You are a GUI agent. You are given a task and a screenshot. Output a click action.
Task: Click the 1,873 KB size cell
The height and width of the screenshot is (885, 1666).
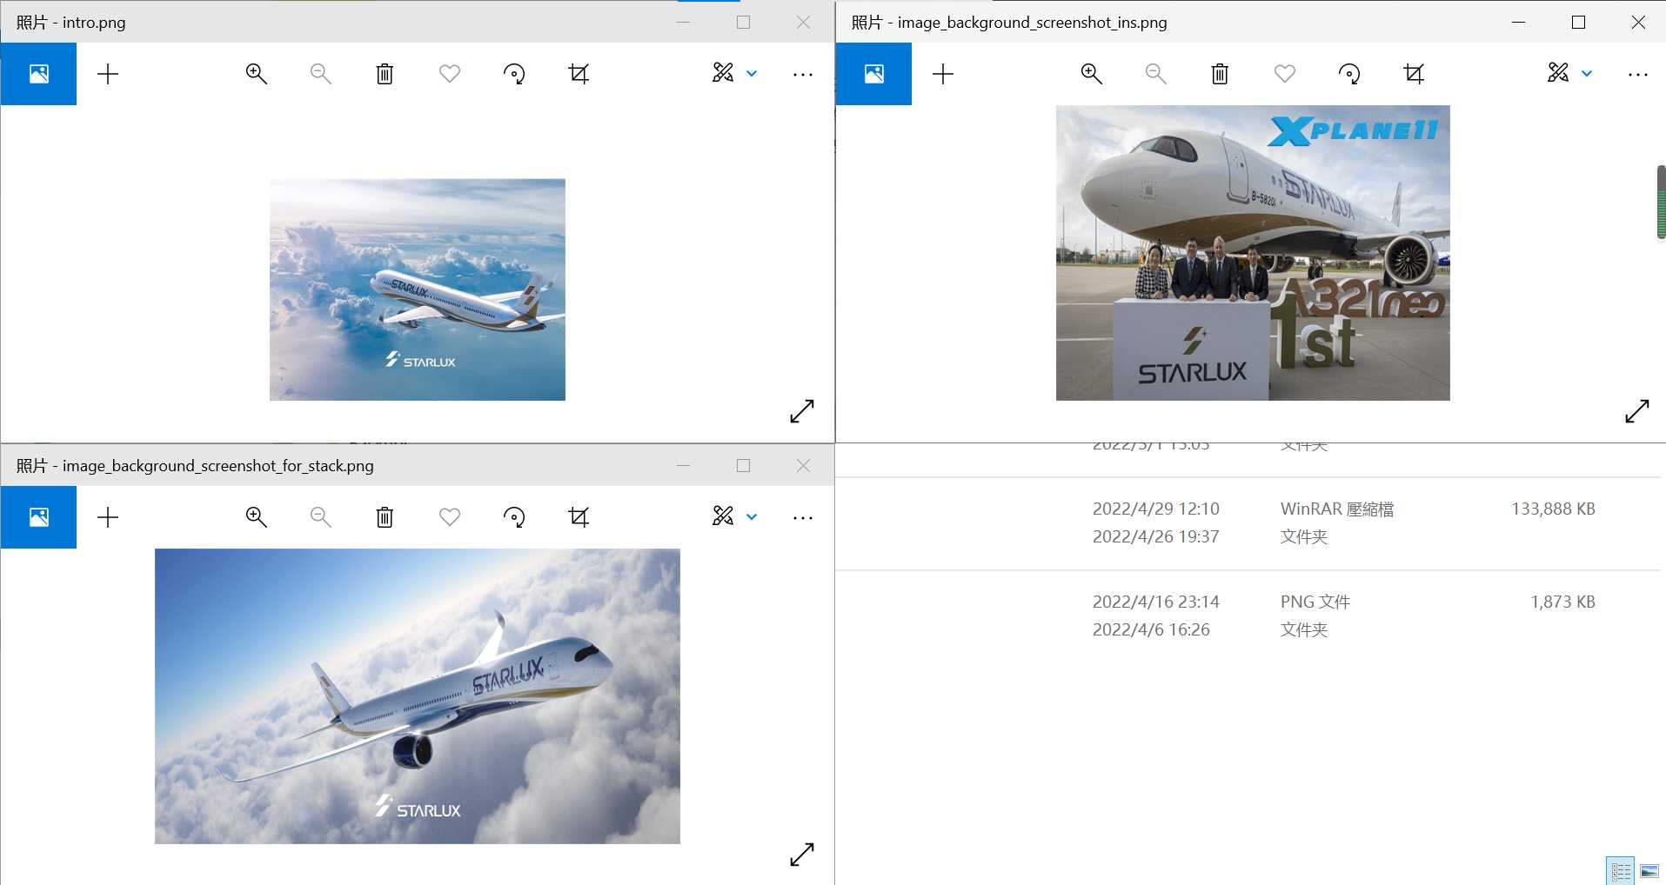pos(1562,602)
